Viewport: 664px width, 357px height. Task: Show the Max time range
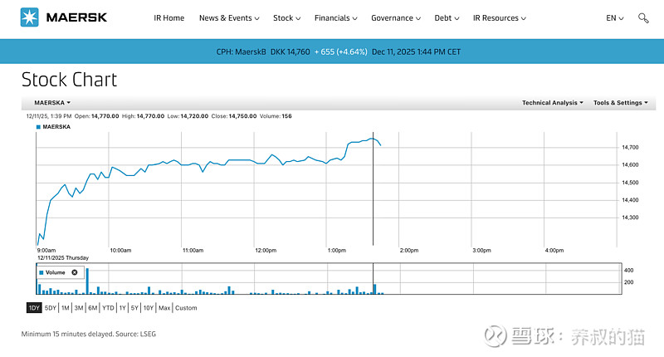[164, 308]
